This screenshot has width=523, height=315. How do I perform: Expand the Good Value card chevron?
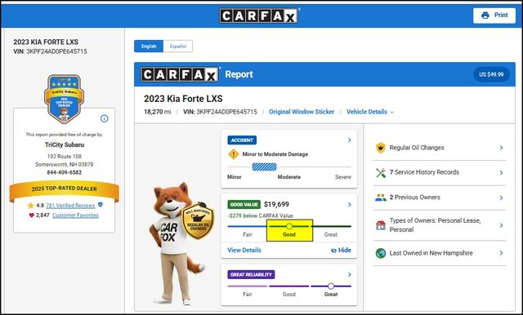pyautogui.click(x=349, y=205)
